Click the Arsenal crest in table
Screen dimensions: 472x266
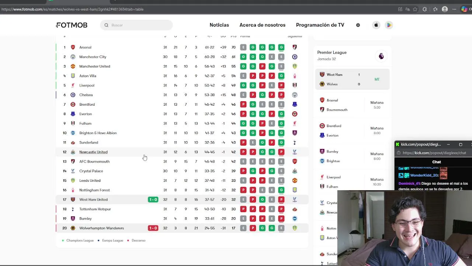[x=73, y=47]
